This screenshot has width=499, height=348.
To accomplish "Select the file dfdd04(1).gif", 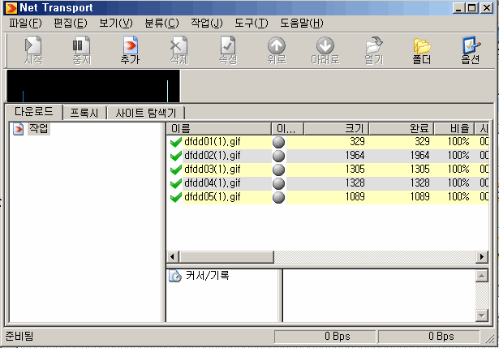I will [213, 183].
